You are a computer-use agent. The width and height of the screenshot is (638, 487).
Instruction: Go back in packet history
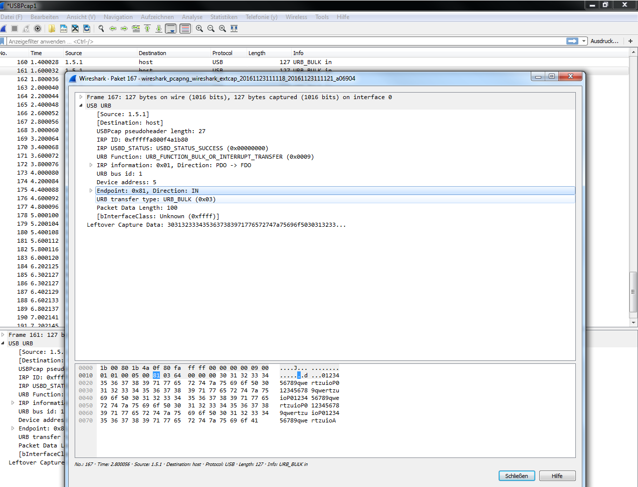113,29
